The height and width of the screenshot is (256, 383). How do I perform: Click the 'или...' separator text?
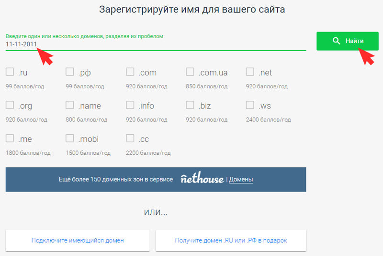pyautogui.click(x=156, y=212)
